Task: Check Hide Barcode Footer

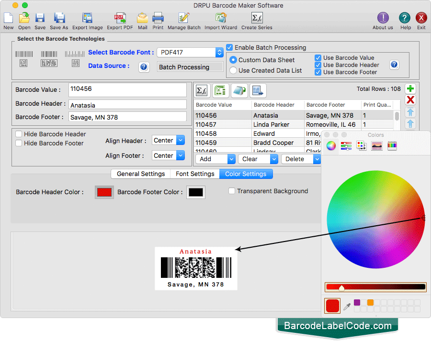Action: tap(19, 143)
